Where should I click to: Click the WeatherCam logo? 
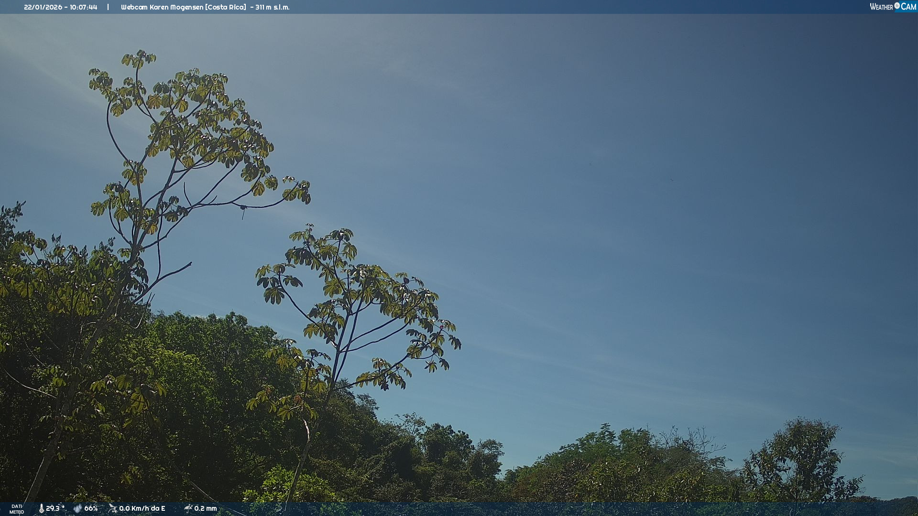click(893, 7)
